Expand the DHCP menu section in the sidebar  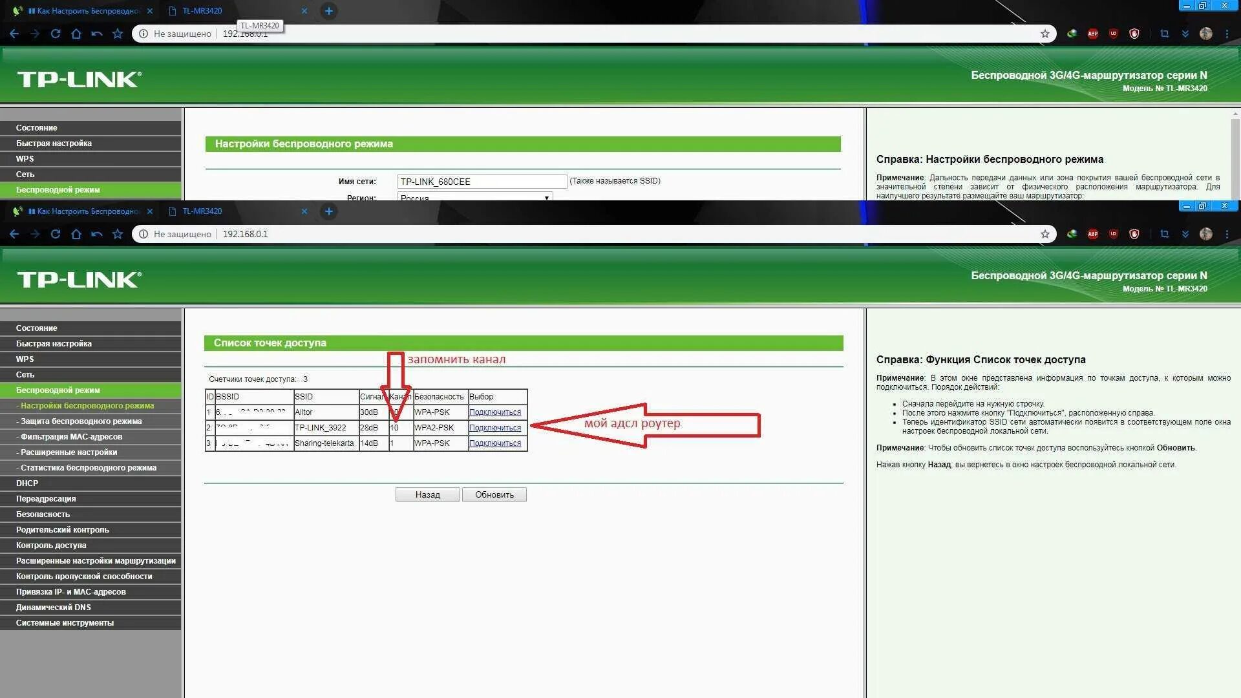point(27,483)
